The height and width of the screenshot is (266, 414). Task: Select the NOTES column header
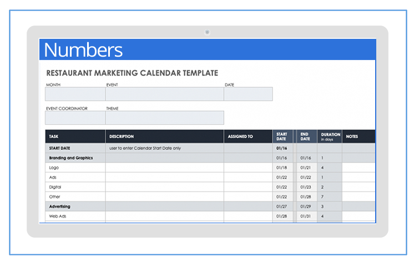coord(358,137)
